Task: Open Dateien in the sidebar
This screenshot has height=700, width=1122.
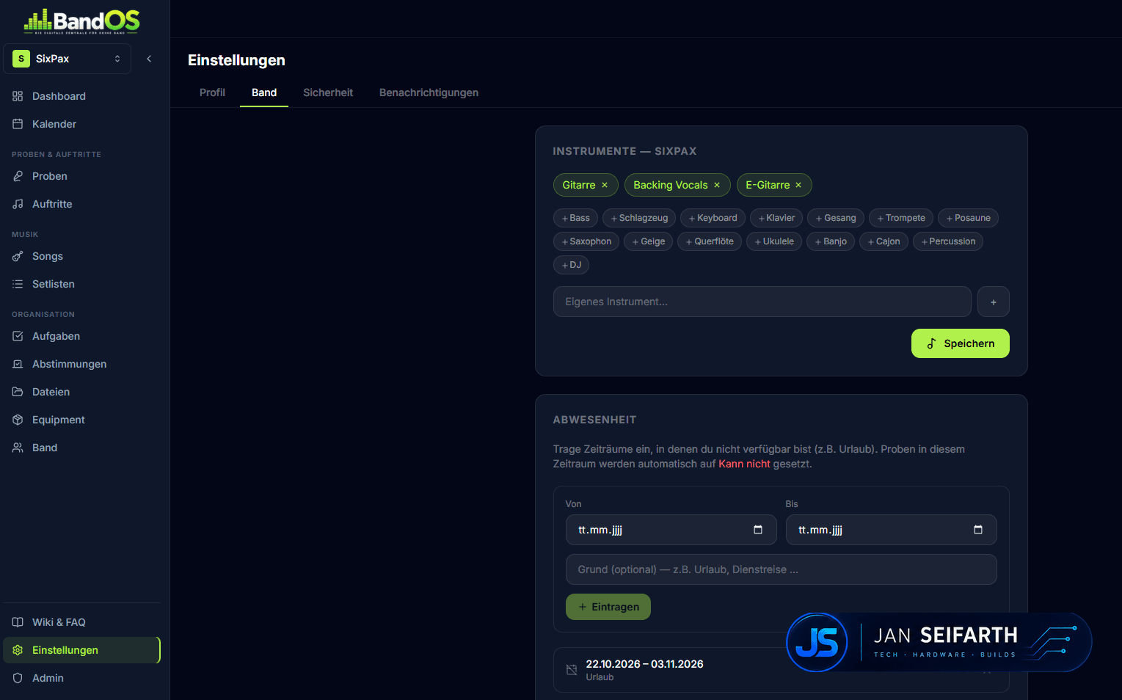Action: tap(81, 392)
